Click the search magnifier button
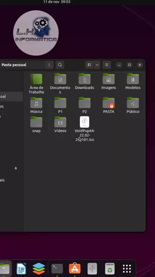 coord(60,65)
